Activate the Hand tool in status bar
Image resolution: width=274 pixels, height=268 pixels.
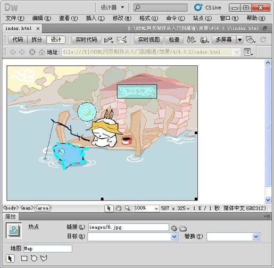[x=118, y=208]
